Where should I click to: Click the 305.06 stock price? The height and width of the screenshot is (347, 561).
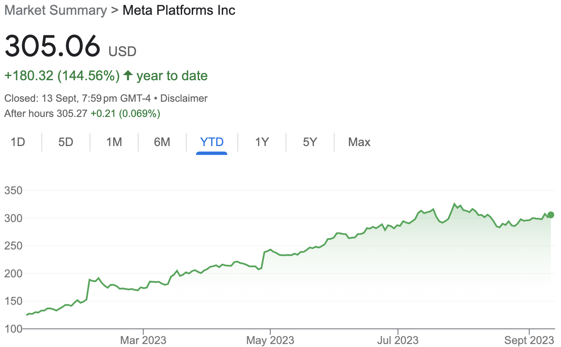pos(52,46)
